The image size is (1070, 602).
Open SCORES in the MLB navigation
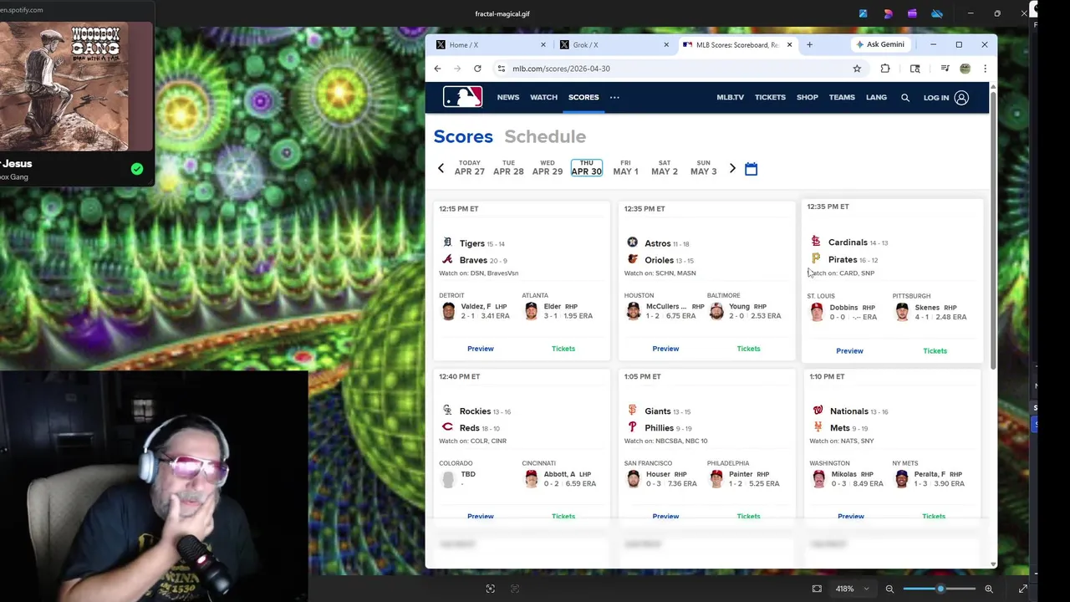tap(583, 98)
